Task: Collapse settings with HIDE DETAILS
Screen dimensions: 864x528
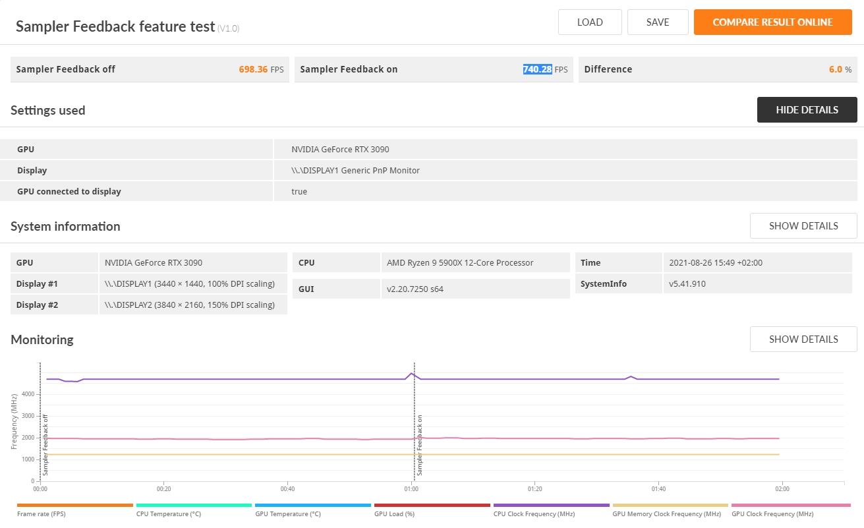Action: (807, 110)
